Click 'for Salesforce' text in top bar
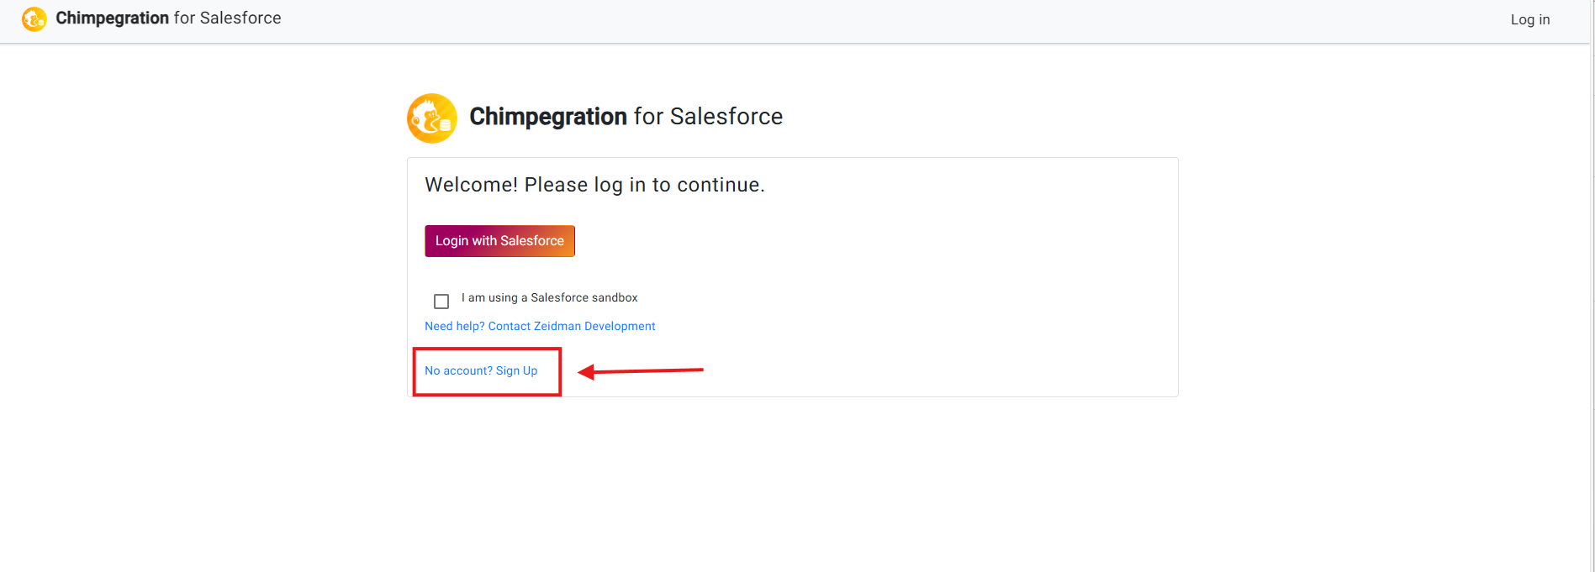 click(227, 18)
